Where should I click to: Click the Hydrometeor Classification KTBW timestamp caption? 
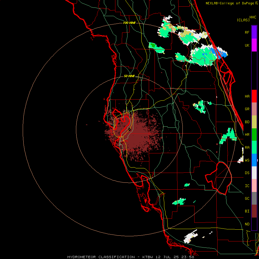(x=131, y=257)
